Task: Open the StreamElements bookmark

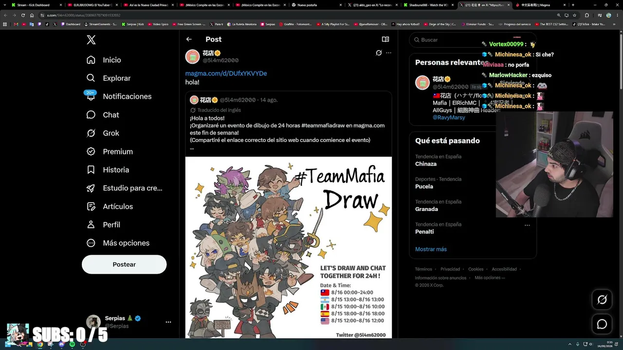Action: coord(100,24)
